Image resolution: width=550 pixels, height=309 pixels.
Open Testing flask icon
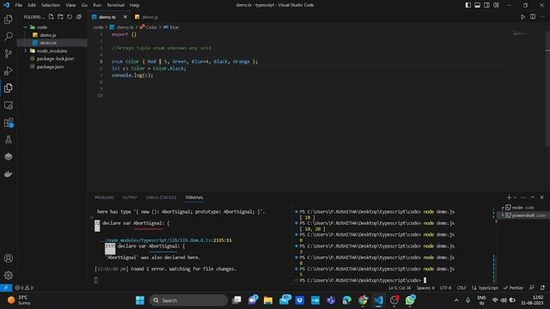click(x=8, y=139)
